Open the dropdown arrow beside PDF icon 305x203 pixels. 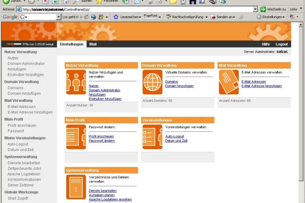(x=297, y=17)
